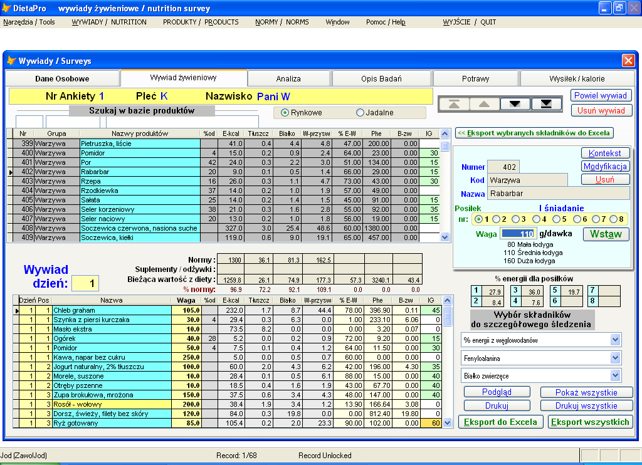Click the Modyfikacja button

[605, 166]
